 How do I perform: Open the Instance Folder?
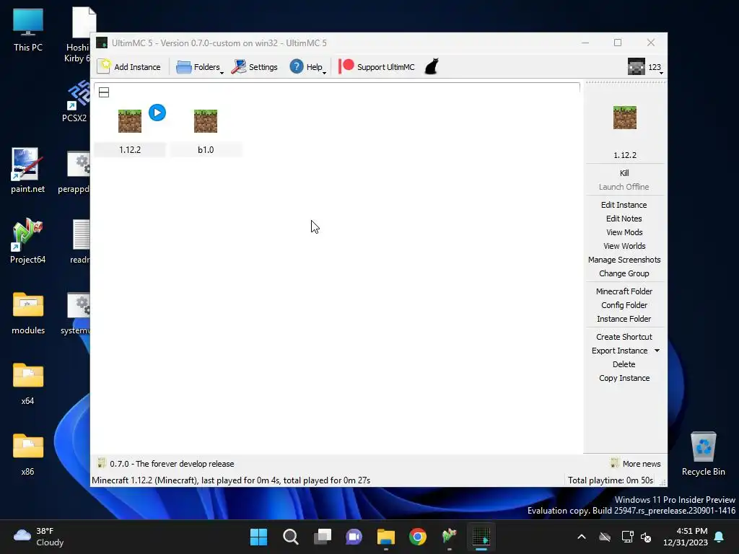tap(624, 319)
